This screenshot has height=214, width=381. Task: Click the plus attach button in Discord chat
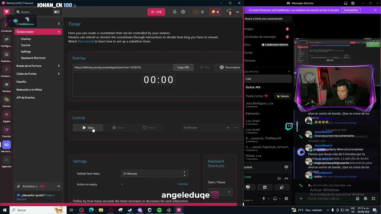[301, 199]
